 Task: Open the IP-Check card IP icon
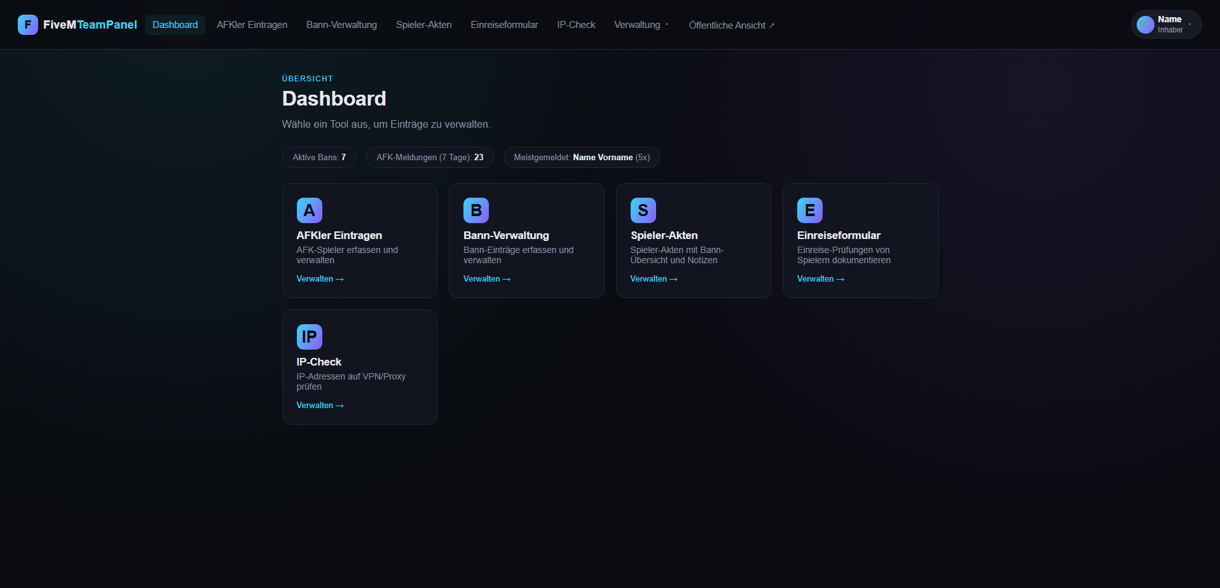[x=309, y=337]
